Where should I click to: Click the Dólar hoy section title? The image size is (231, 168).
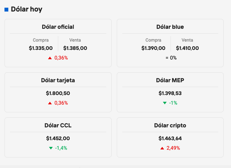pos(27,9)
